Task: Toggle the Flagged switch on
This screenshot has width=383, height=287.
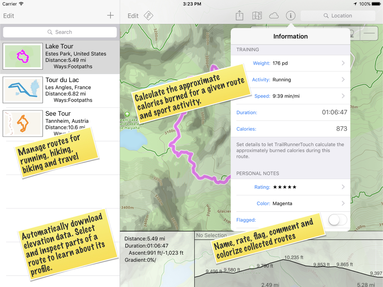Action: [x=337, y=220]
